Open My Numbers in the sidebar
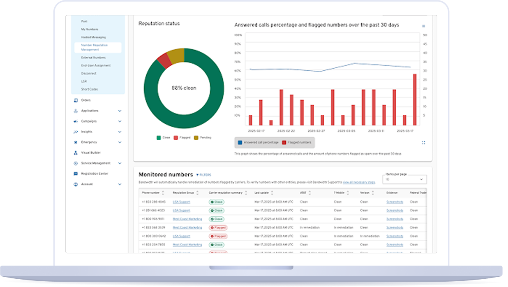This screenshot has width=508, height=287. tap(90, 29)
